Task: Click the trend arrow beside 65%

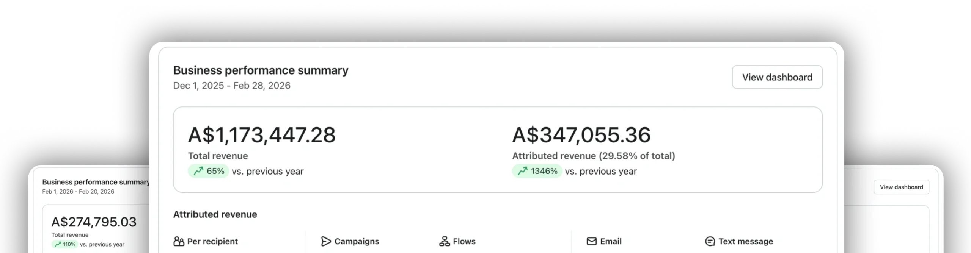Action: [198, 171]
